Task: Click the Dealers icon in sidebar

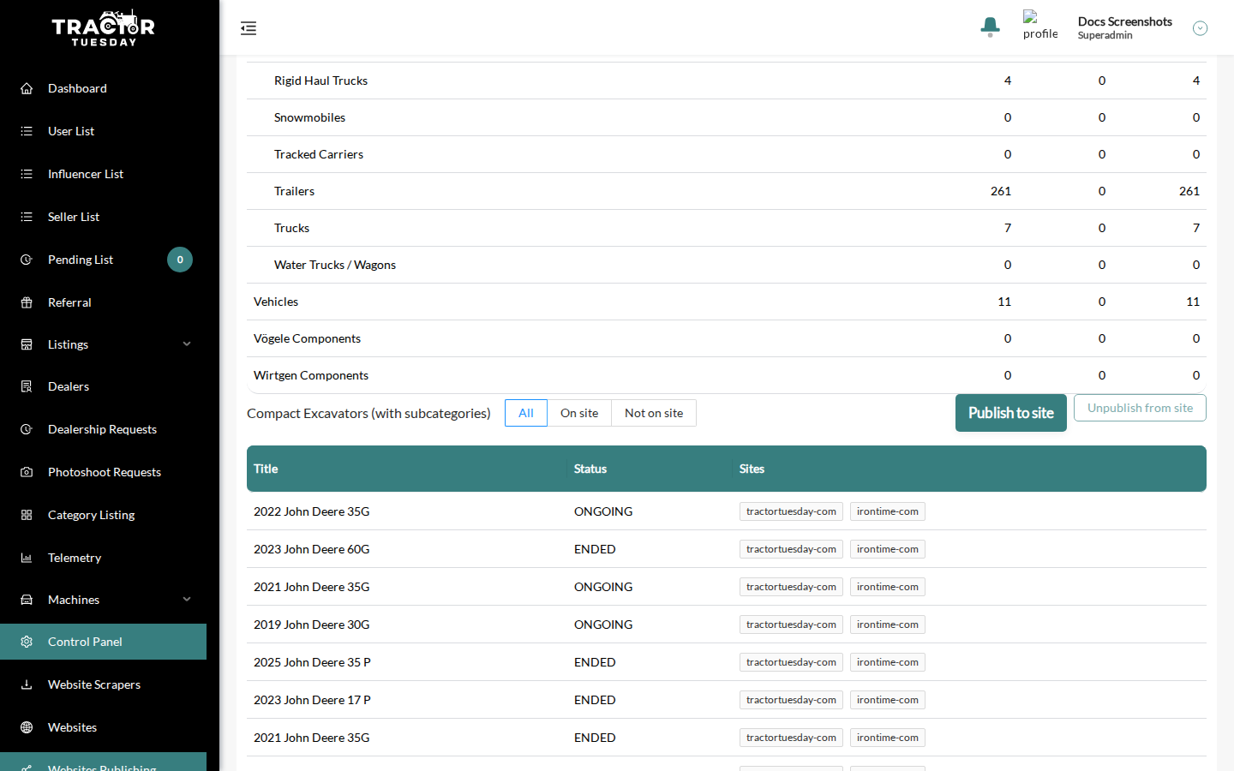Action: point(27,386)
